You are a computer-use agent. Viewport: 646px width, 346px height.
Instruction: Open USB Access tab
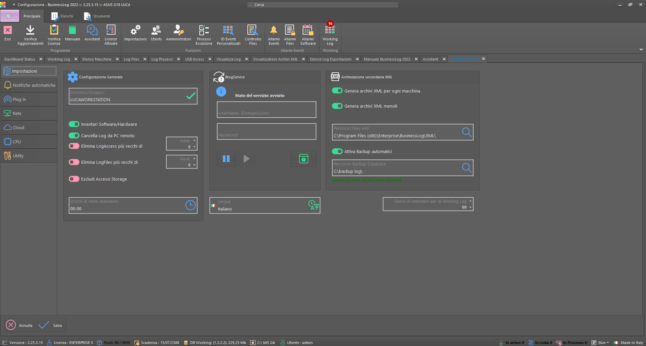tap(195, 59)
